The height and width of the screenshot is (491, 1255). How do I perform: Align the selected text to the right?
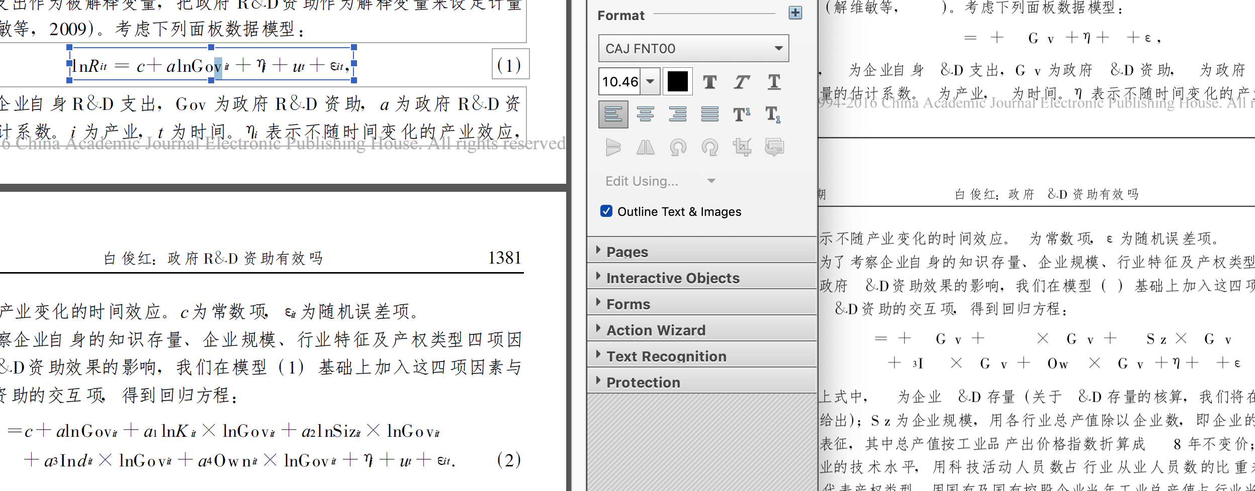678,114
